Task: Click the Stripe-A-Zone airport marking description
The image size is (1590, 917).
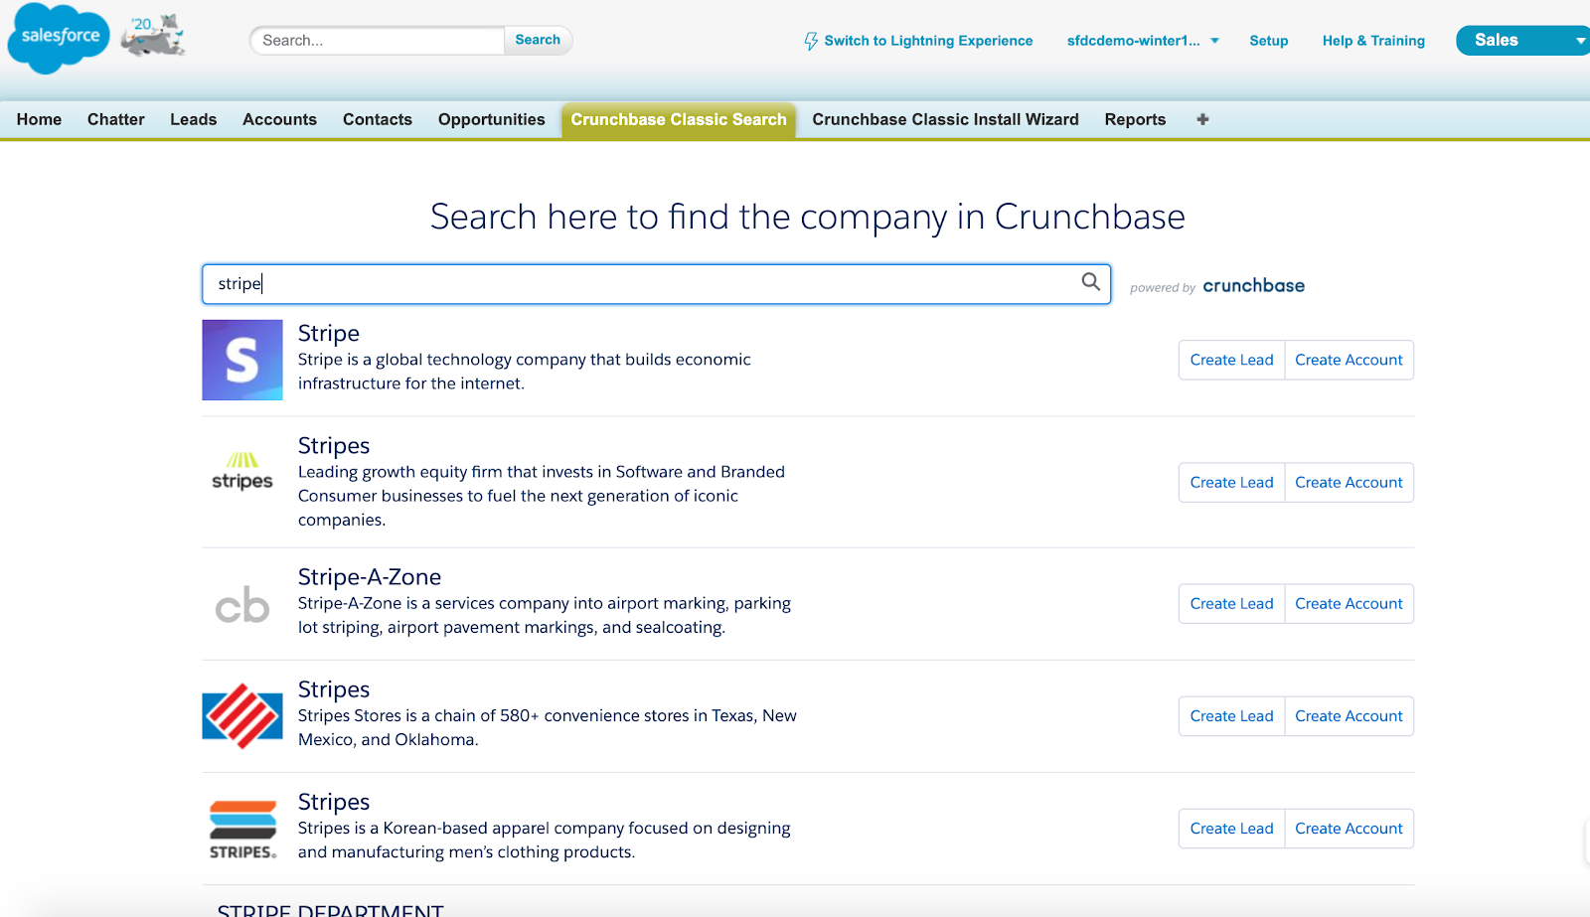Action: pyautogui.click(x=545, y=616)
